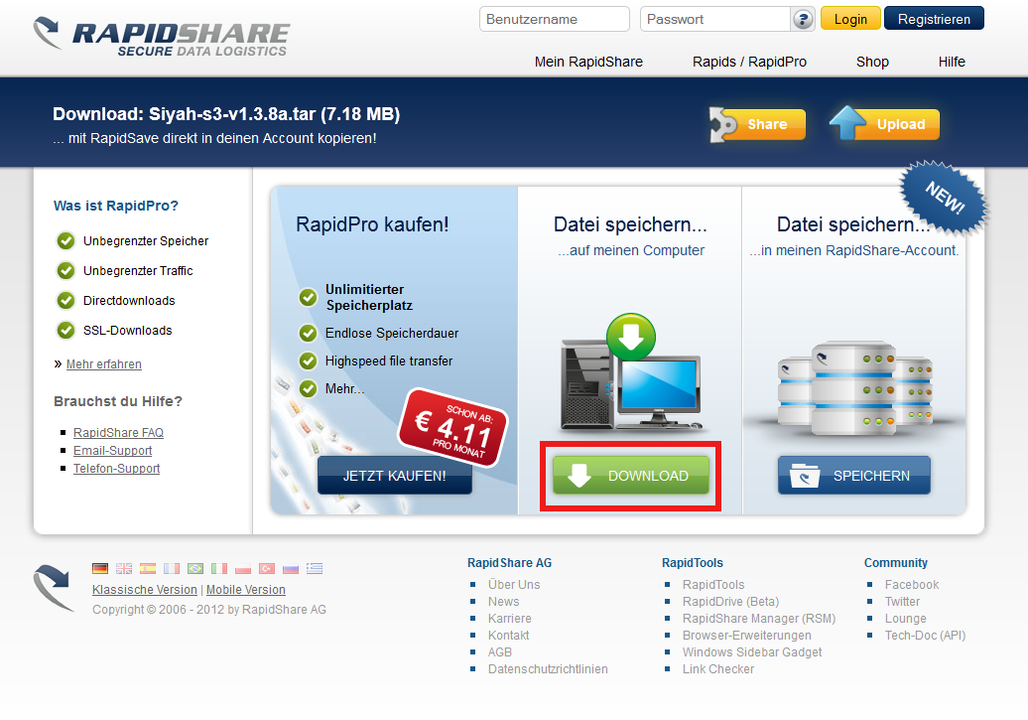The height and width of the screenshot is (720, 1028).
Task: Click the password help question mark icon
Action: [x=803, y=19]
